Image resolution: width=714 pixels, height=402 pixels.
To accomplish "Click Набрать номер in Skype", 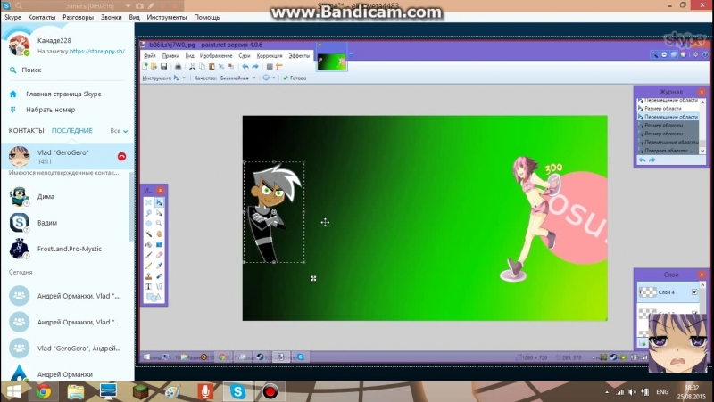I will [x=51, y=110].
